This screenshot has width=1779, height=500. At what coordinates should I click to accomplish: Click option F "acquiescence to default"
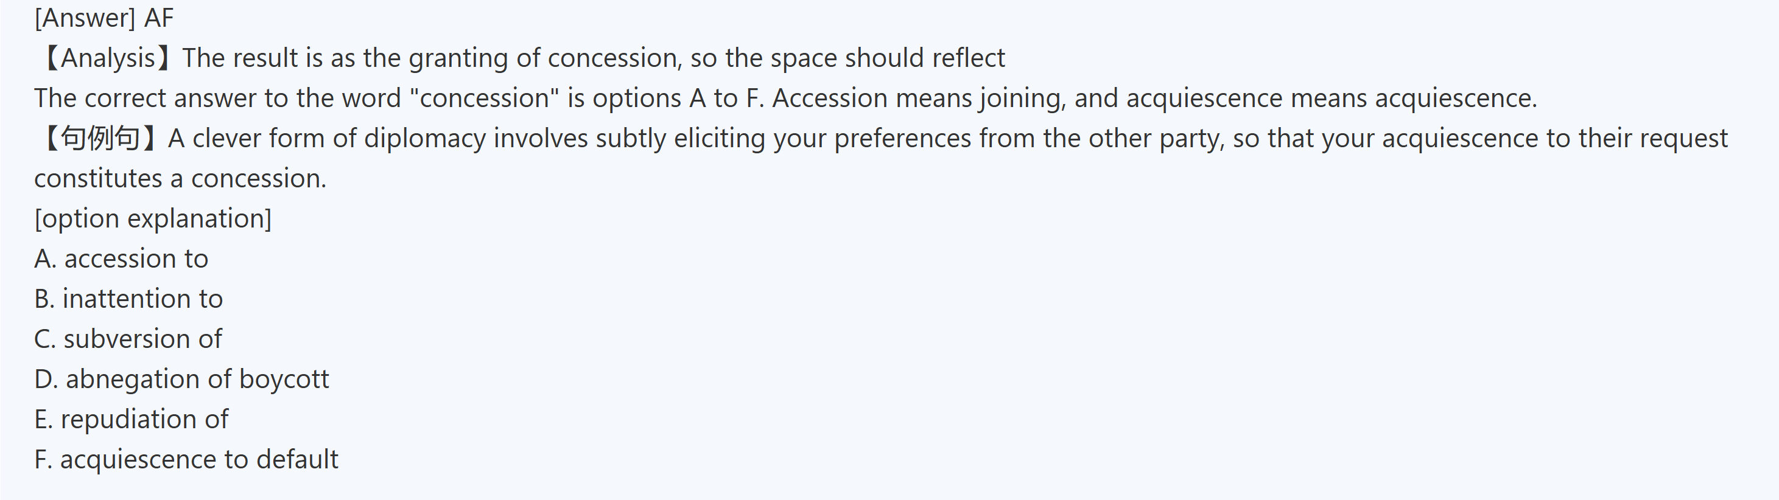(186, 459)
